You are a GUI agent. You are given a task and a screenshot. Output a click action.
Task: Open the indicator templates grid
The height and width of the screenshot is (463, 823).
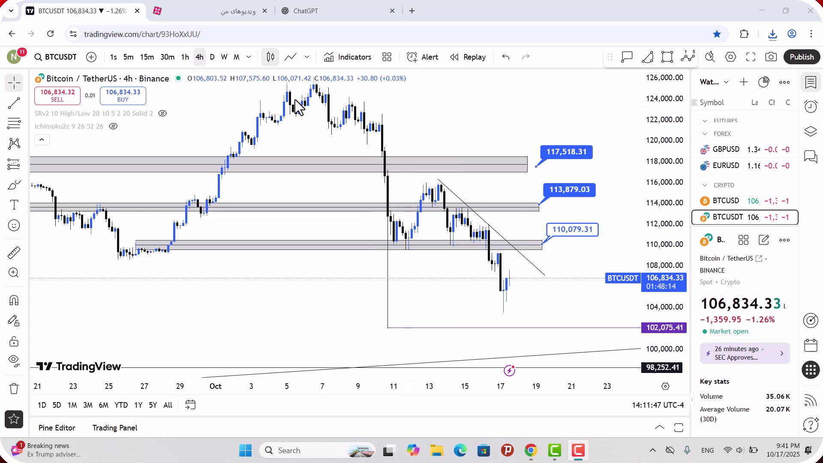(x=387, y=57)
